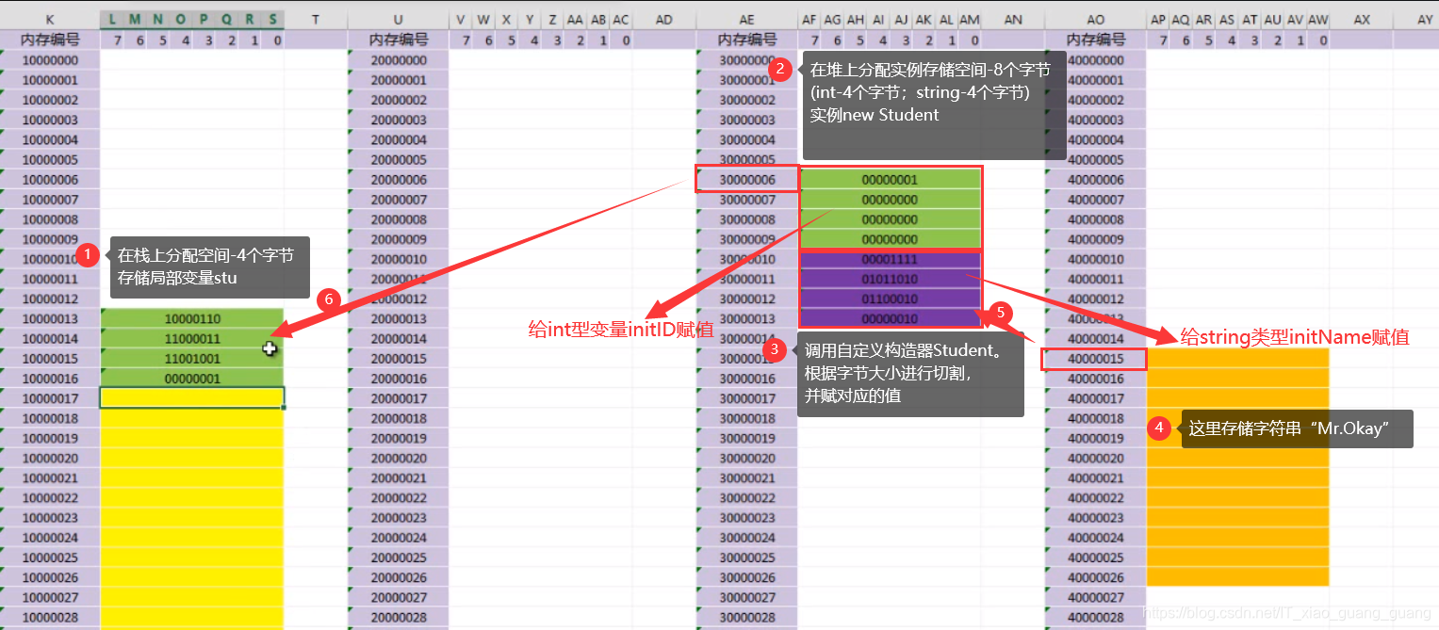
Task: Select cell containing 10000005
Action: pyautogui.click(x=50, y=159)
